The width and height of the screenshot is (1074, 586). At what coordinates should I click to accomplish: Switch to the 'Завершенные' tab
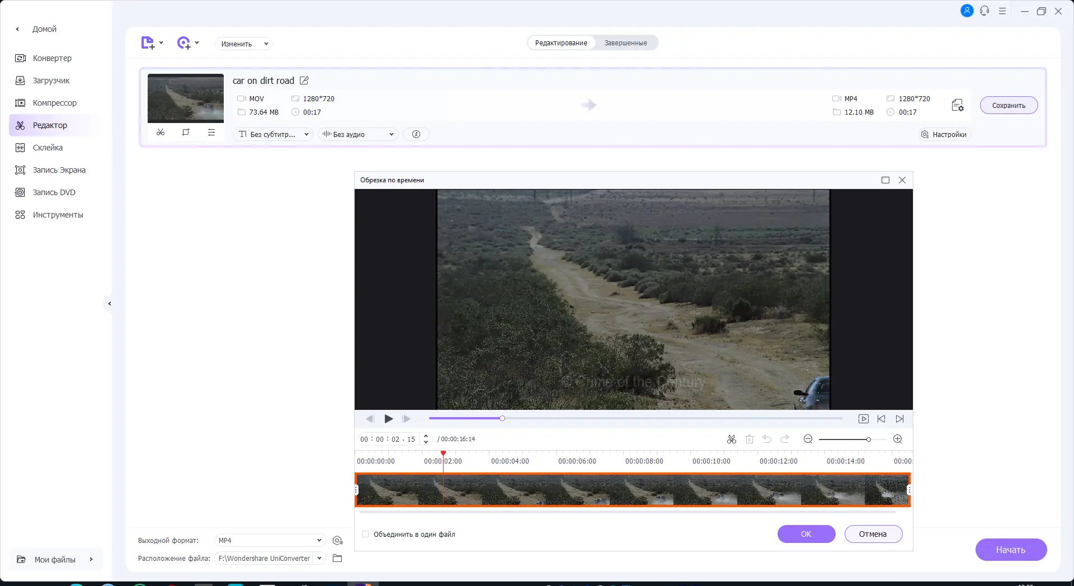click(x=625, y=43)
